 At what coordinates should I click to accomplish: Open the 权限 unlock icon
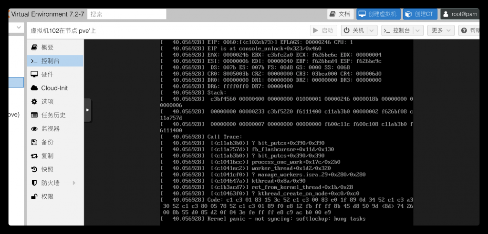[x=34, y=196]
